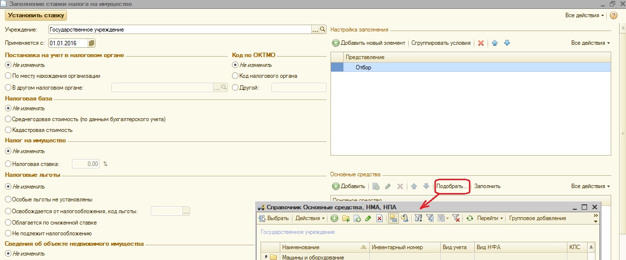Click Групповое добавление in Справочник toolbar
The image size is (626, 260).
pos(537,218)
